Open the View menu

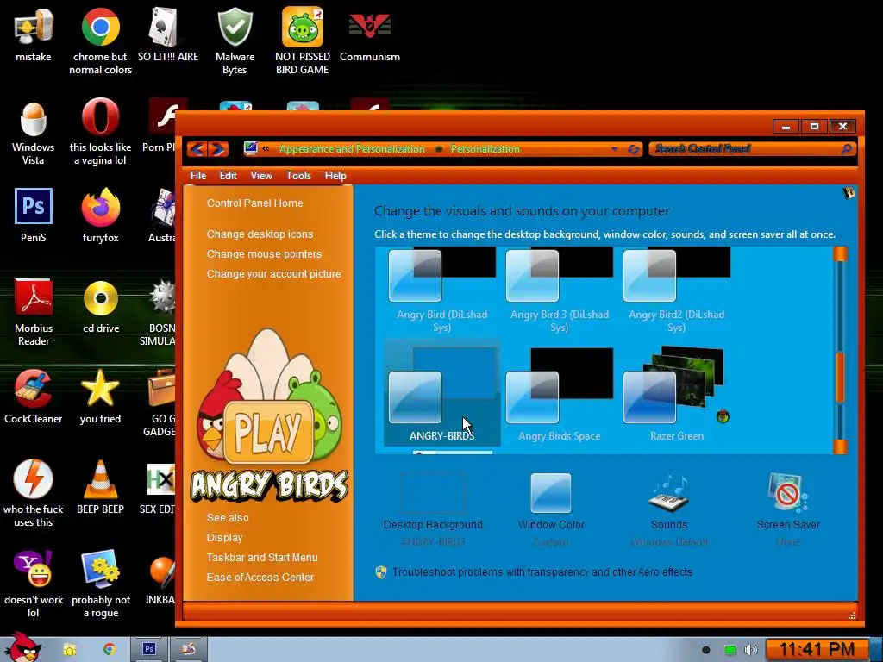click(261, 176)
